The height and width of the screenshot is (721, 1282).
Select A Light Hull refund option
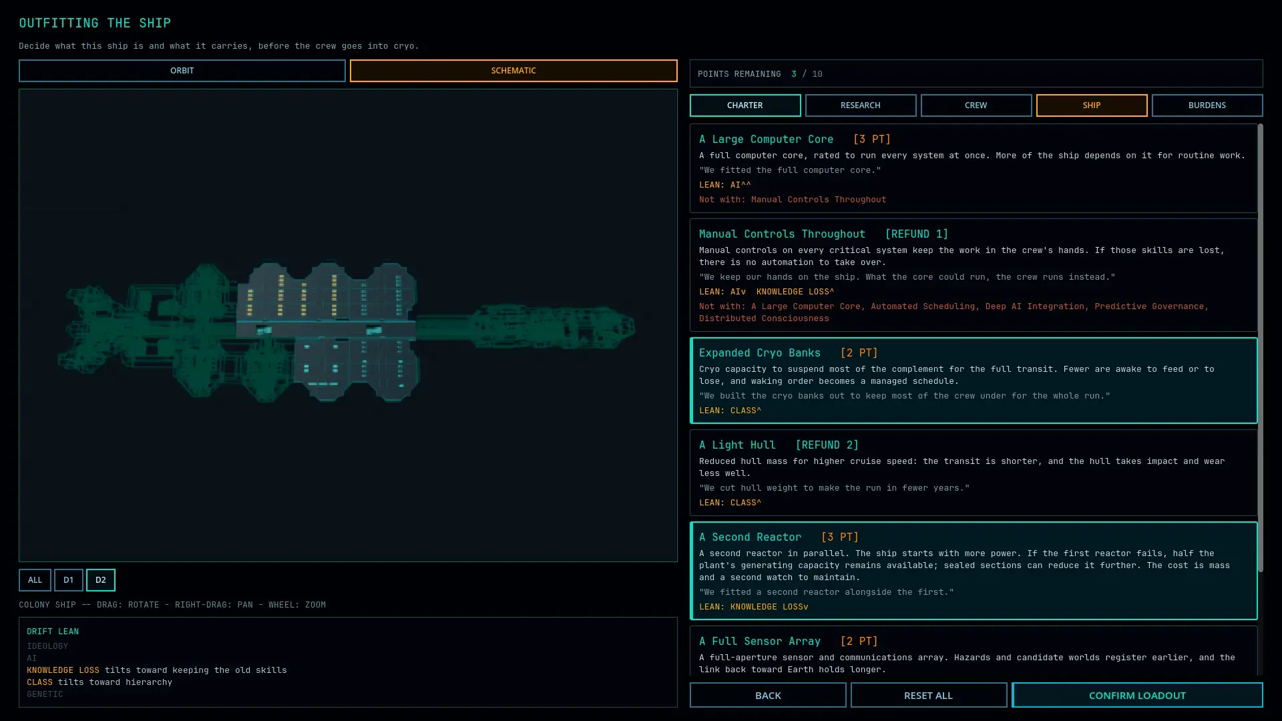point(974,473)
